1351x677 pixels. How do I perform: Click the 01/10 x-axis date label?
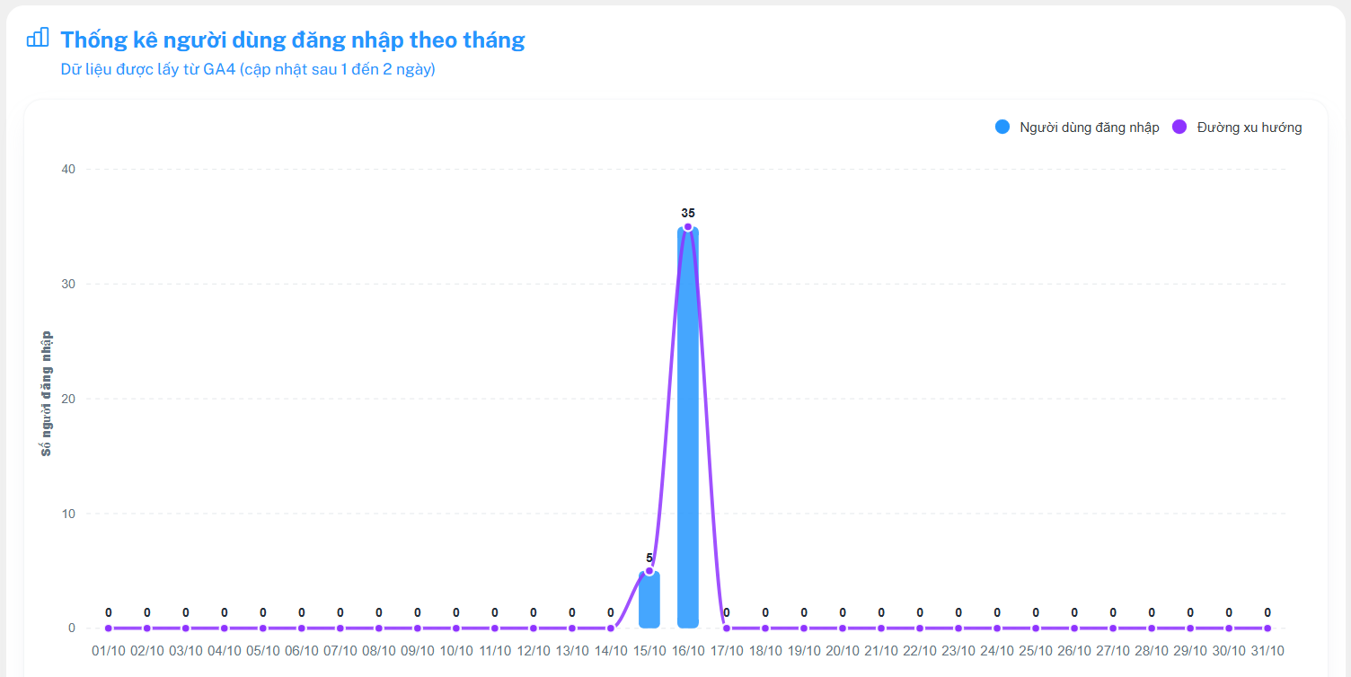(x=109, y=651)
